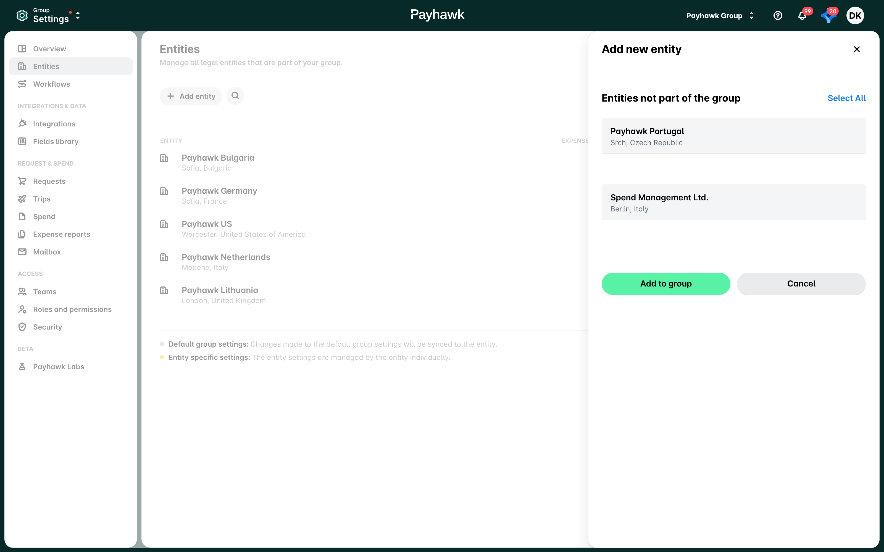Click the Add to group button
Image resolution: width=884 pixels, height=552 pixels.
point(665,284)
